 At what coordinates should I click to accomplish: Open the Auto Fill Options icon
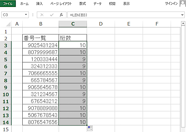(90, 128)
